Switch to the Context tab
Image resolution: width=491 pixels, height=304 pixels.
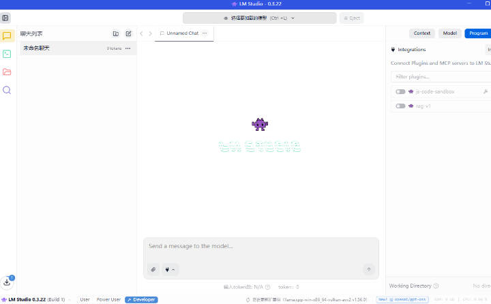point(422,33)
